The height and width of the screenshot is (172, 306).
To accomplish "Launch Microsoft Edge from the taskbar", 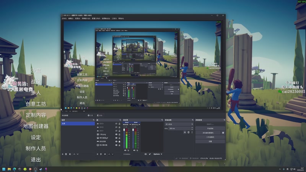I will tap(15, 169).
